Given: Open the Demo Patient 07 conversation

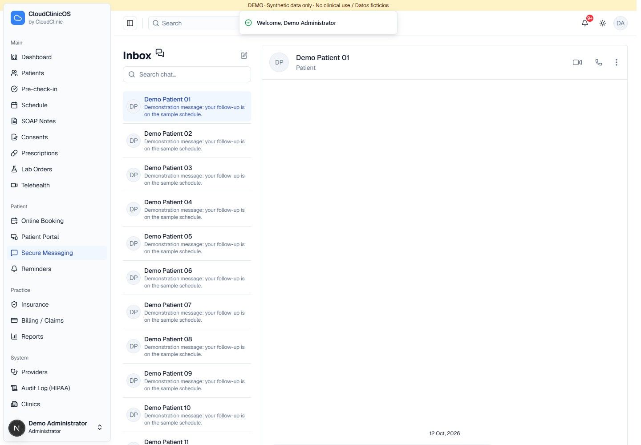Looking at the screenshot, I should pos(187,312).
